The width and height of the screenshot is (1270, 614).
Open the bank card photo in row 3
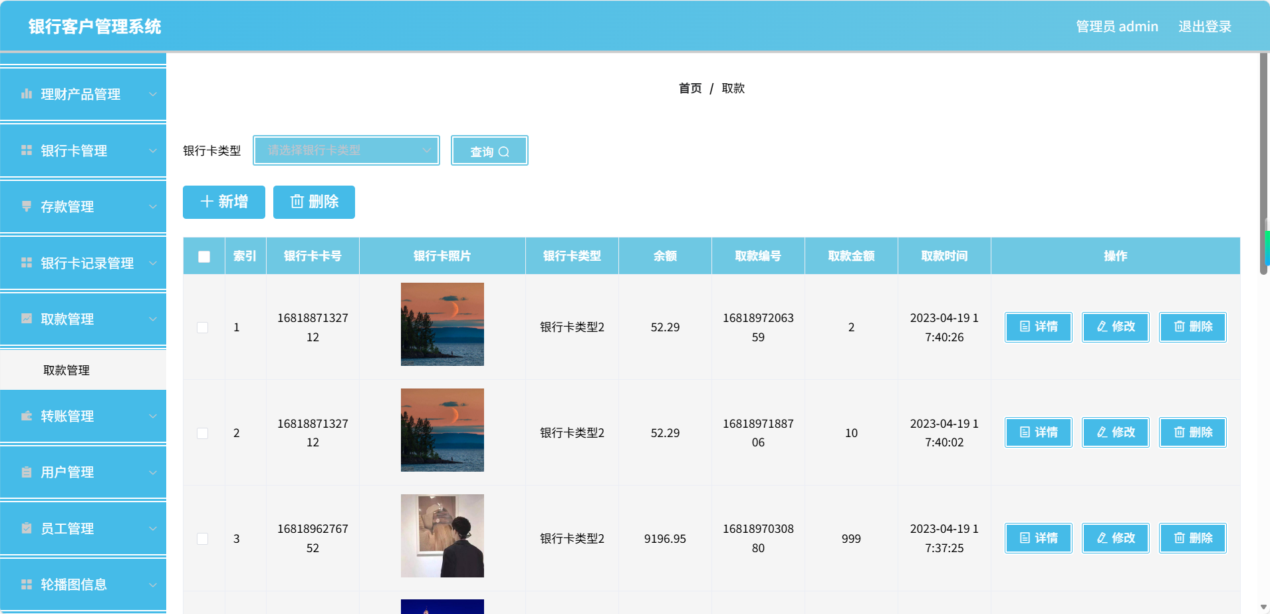pos(442,536)
